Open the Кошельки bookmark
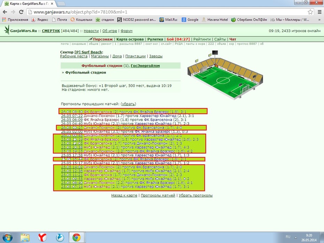This screenshot has height=243, width=324. 81,19
